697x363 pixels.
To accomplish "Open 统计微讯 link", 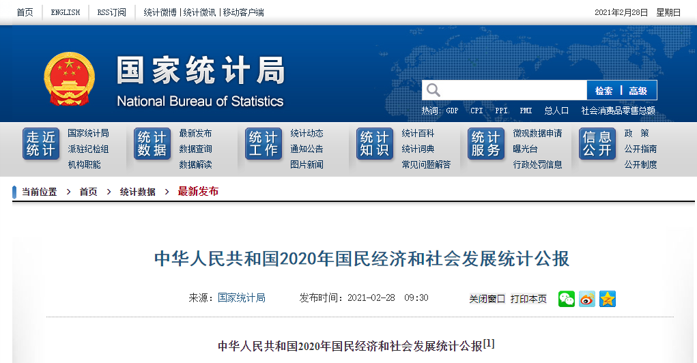I will [199, 12].
